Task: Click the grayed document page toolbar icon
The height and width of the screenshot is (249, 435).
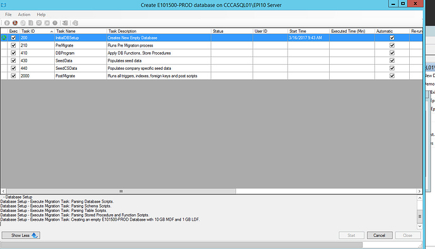Action: pos(31,23)
